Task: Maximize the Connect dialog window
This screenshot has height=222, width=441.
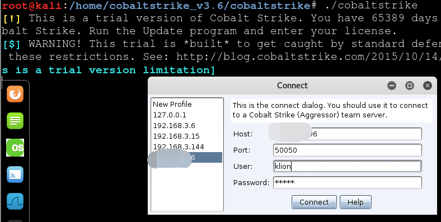Action: 410,86
